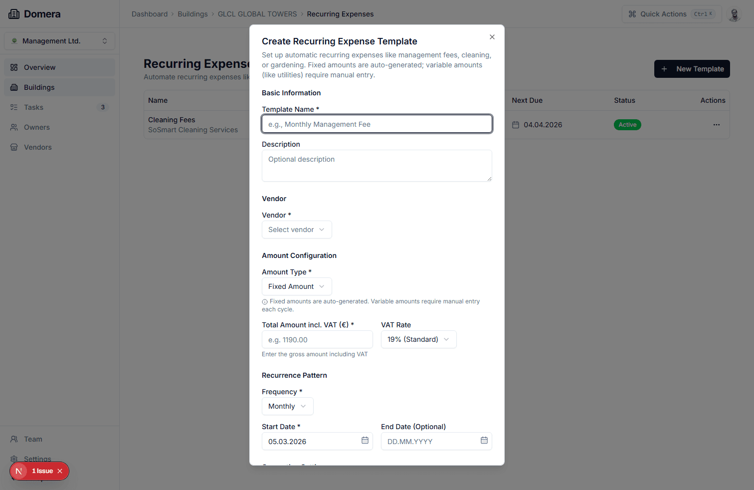The width and height of the screenshot is (754, 490).
Task: Click the Team icon near the bottom
Action: (x=14, y=439)
